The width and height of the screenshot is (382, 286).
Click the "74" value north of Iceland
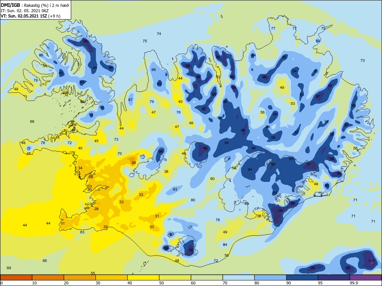[159, 34]
